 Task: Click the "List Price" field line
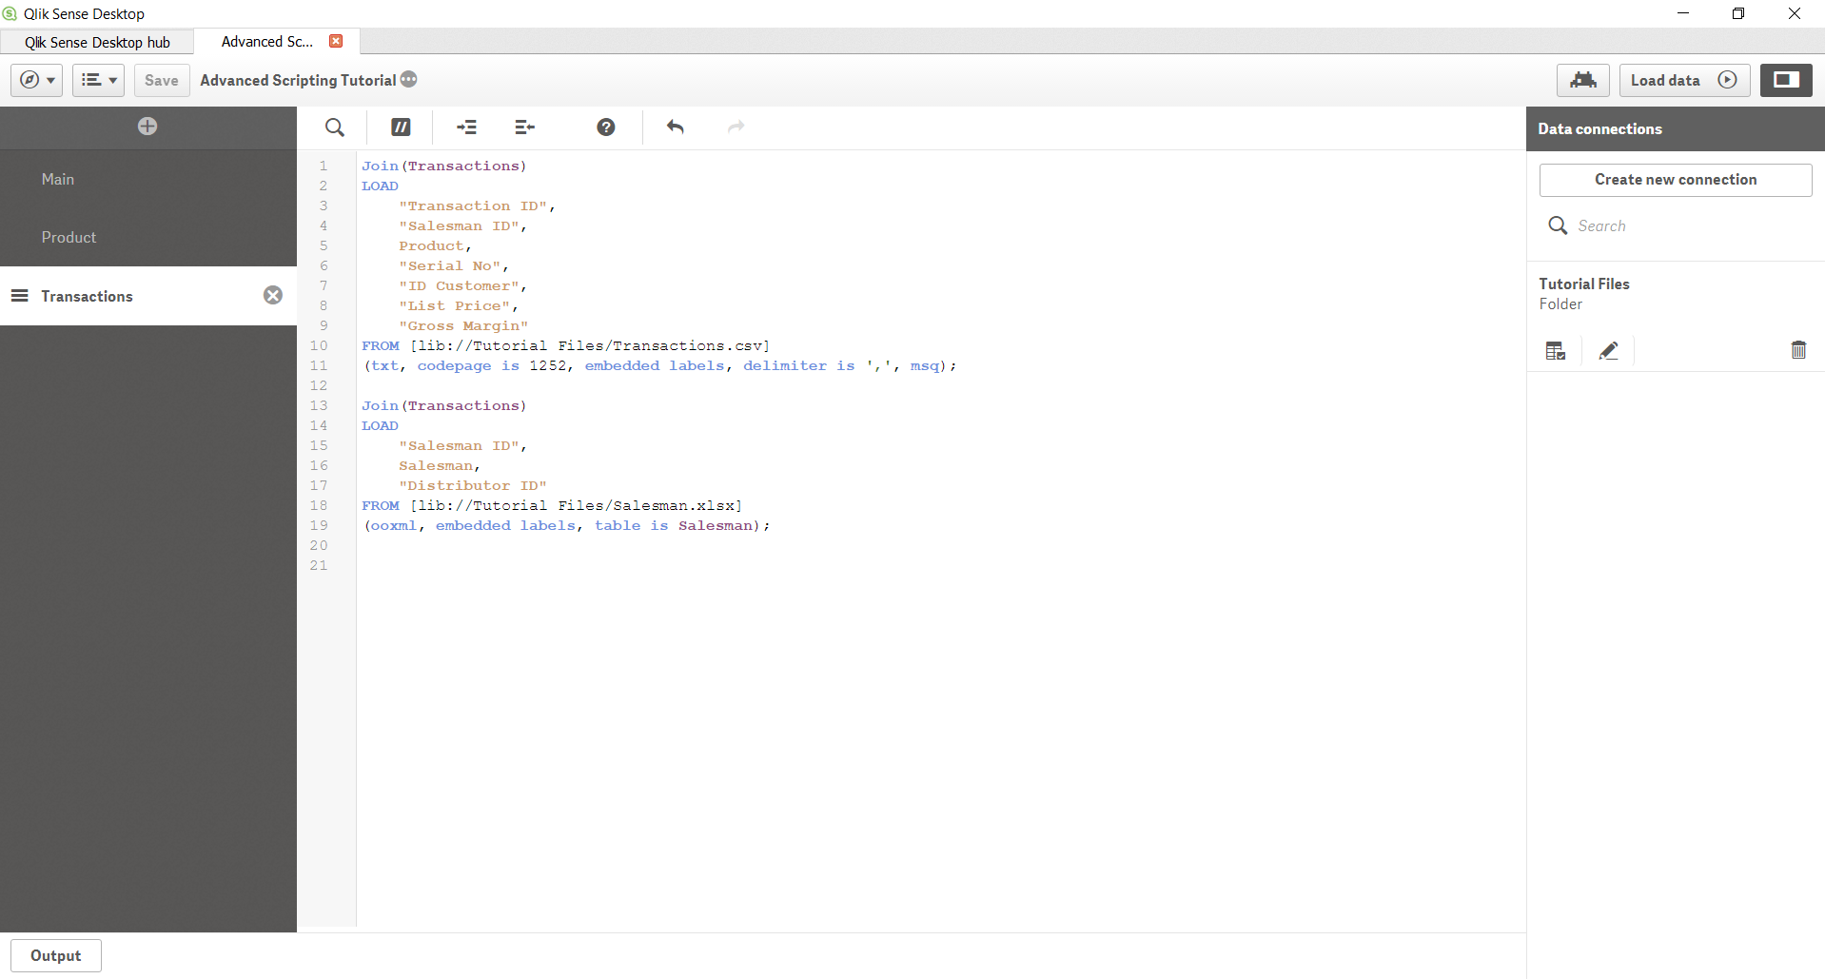pos(458,305)
